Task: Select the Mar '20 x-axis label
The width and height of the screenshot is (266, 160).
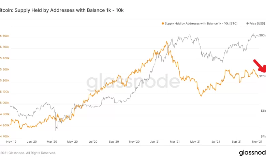Action: pos(52,141)
